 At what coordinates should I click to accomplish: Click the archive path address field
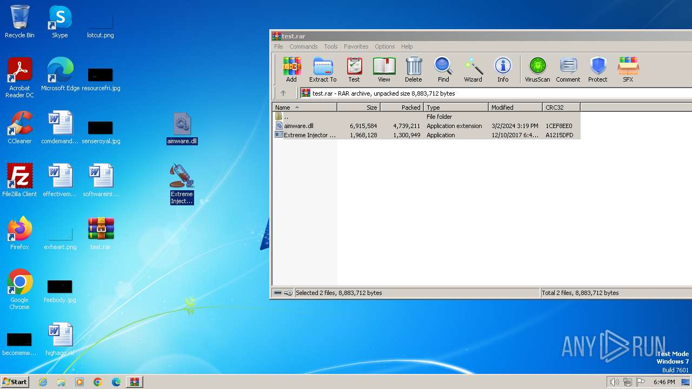point(496,93)
